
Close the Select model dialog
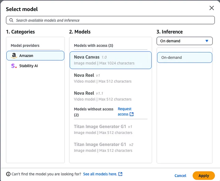[x=211, y=8]
